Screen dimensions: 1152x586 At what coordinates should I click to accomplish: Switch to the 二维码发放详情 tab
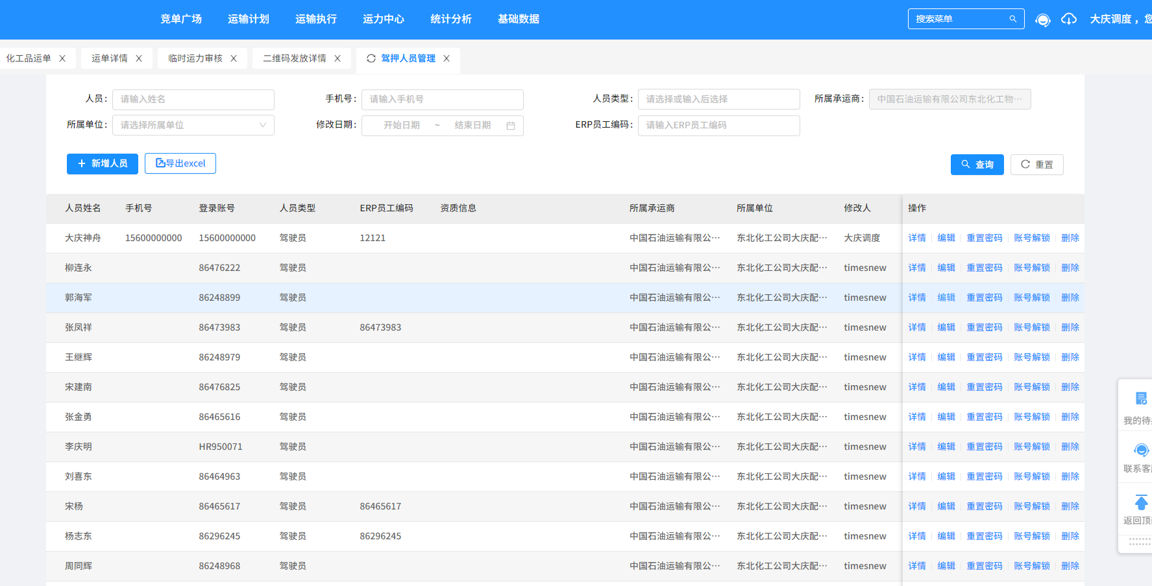pos(295,58)
